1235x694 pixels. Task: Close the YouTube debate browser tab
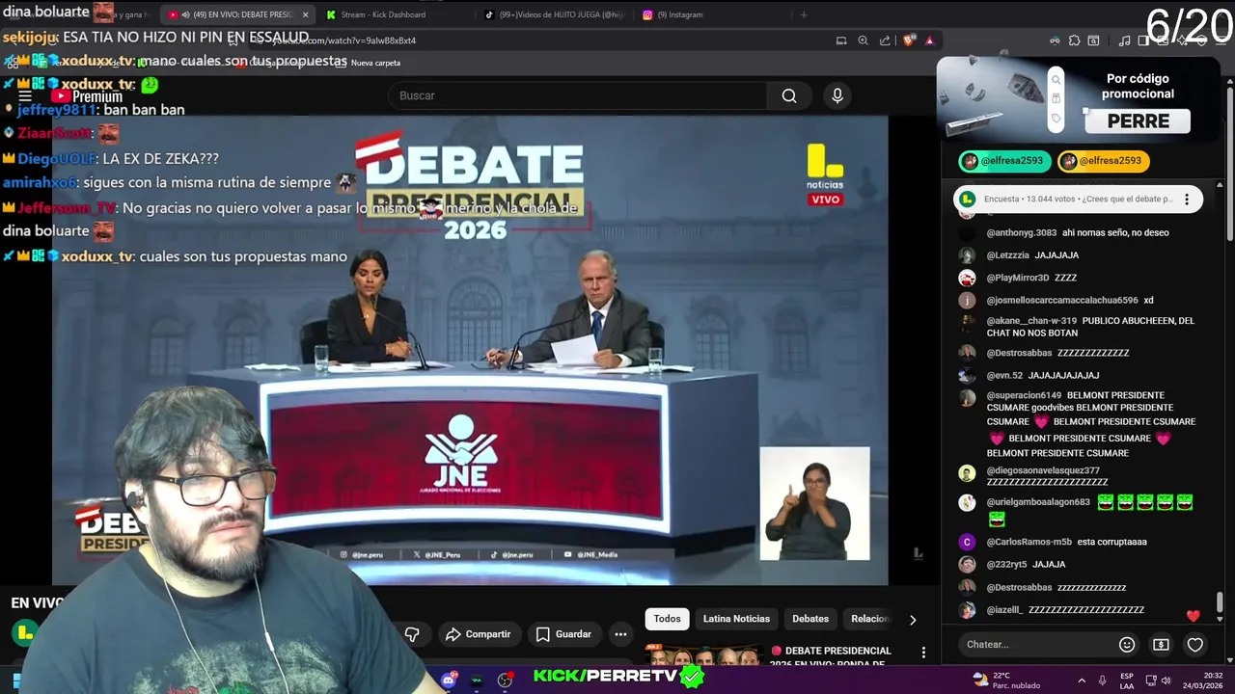[305, 14]
